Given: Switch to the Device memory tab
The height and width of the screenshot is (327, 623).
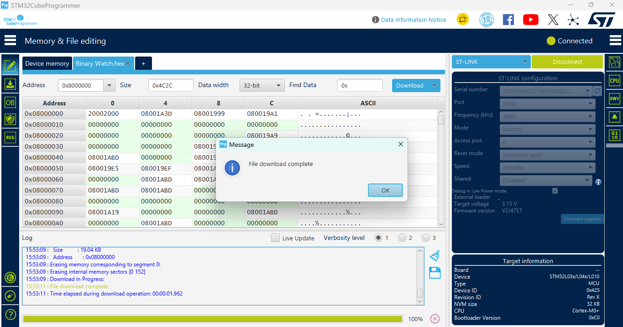Looking at the screenshot, I should 47,63.
